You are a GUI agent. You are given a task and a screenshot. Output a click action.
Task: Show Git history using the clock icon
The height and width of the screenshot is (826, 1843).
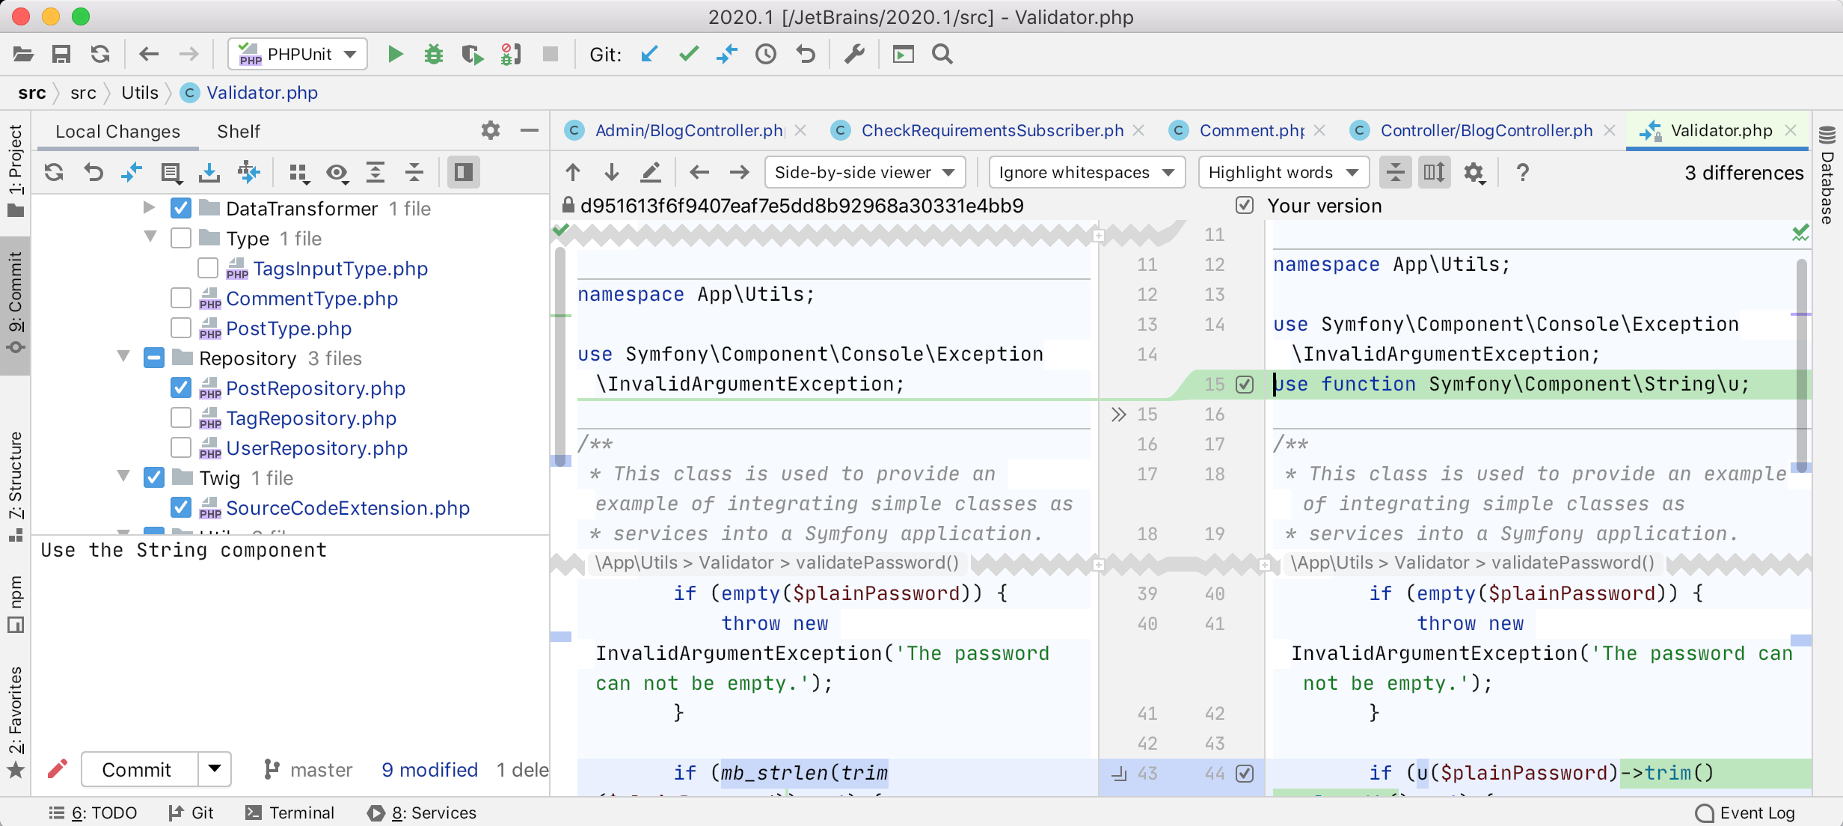766,54
